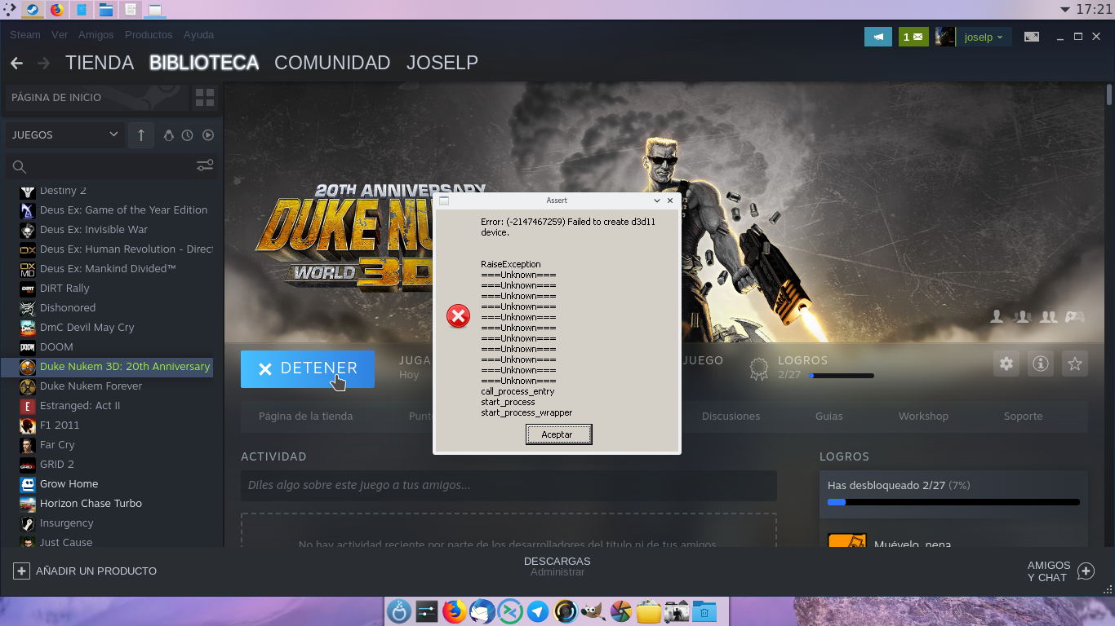Open Página de la tienda tab
The width and height of the screenshot is (1115, 626).
(x=306, y=417)
